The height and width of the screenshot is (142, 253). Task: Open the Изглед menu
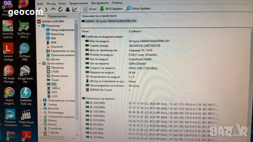click(51, 4)
